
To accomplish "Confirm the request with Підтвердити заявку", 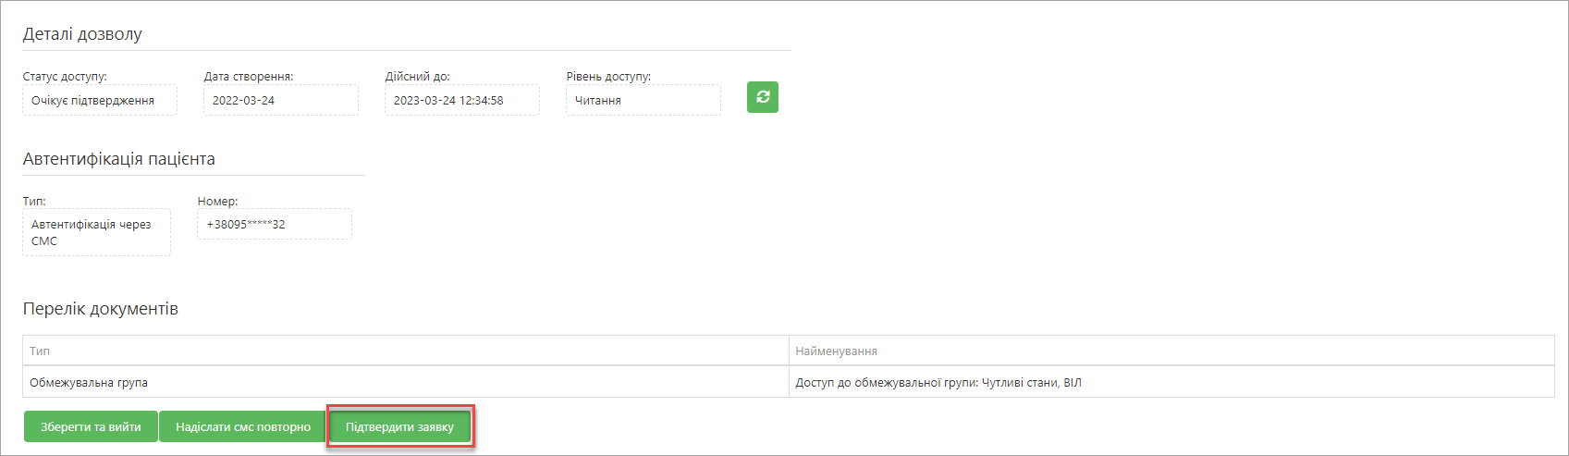I will tap(400, 427).
